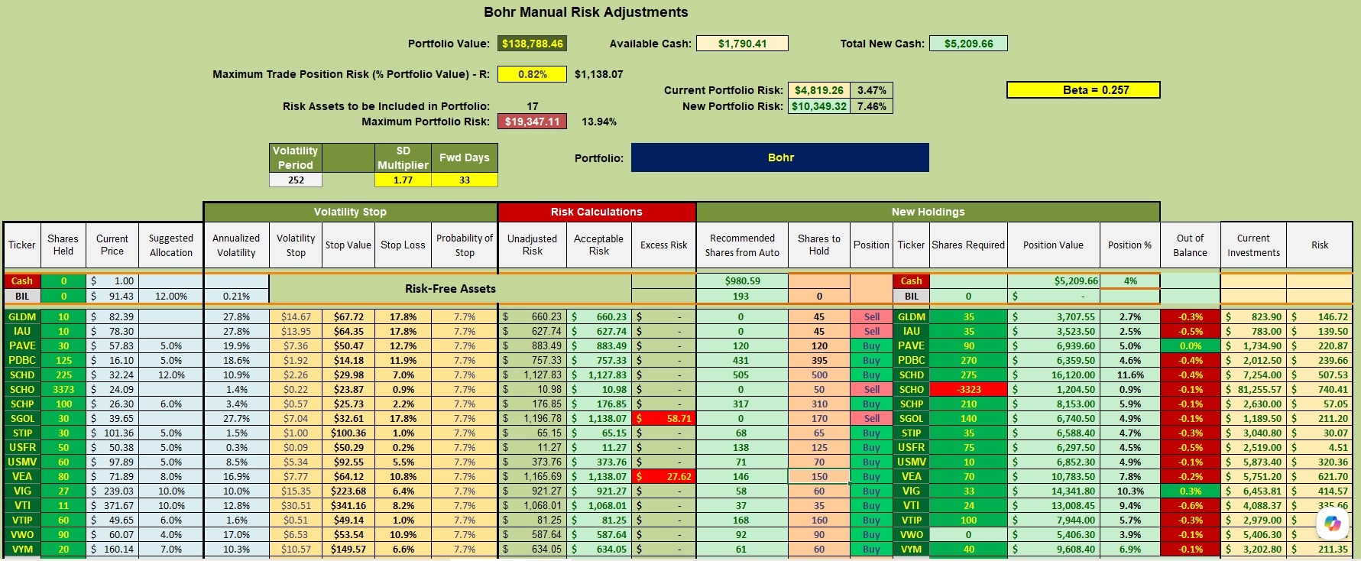Viewport: 1361px width, 561px height.
Task: Open the Copilot floating icon
Action: pos(1333,523)
